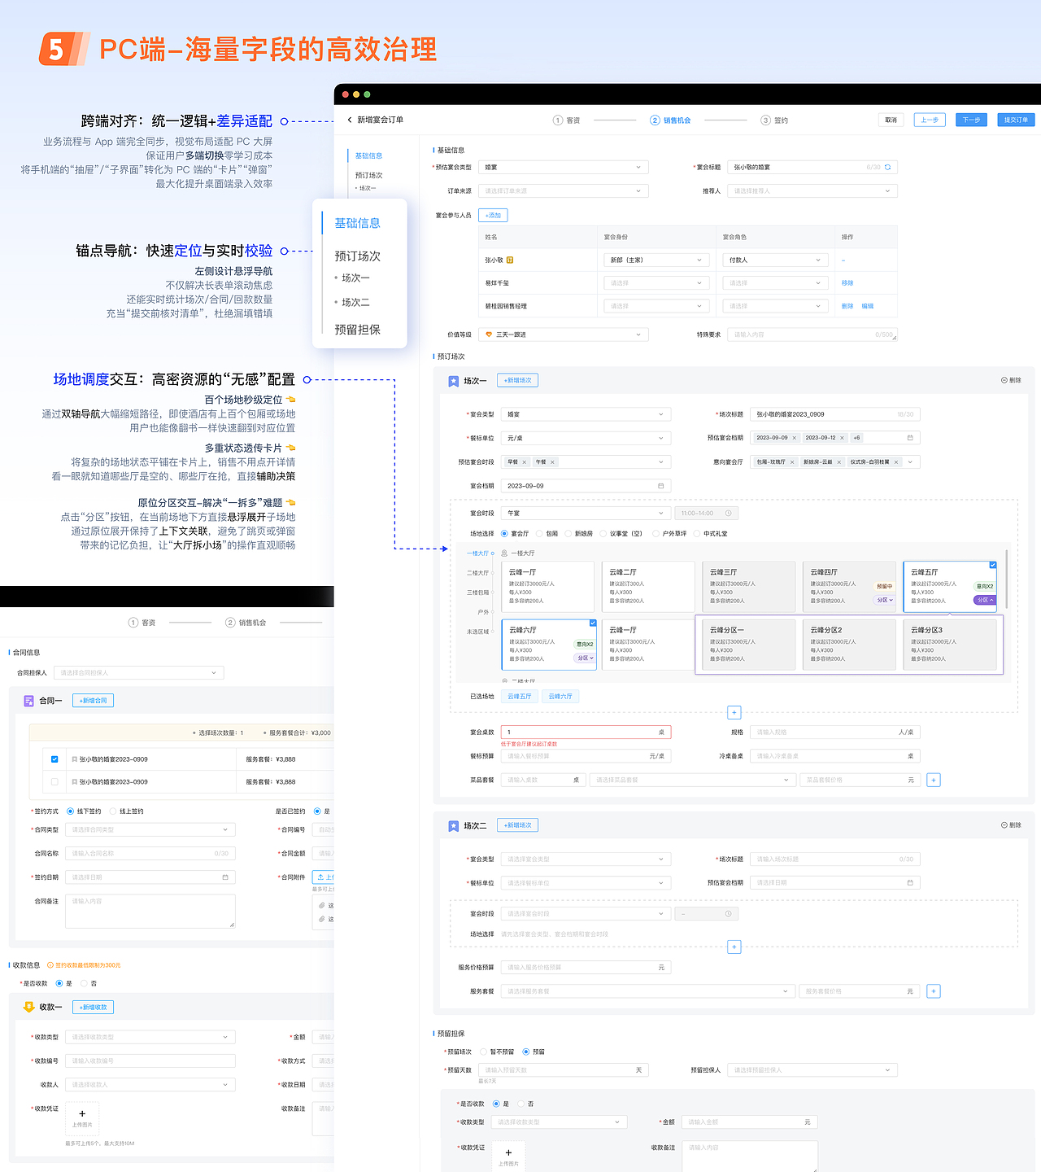This screenshot has height=1172, width=1041.
Task: Select 暂不预留 radio under 预留场次
Action: pos(483,1052)
